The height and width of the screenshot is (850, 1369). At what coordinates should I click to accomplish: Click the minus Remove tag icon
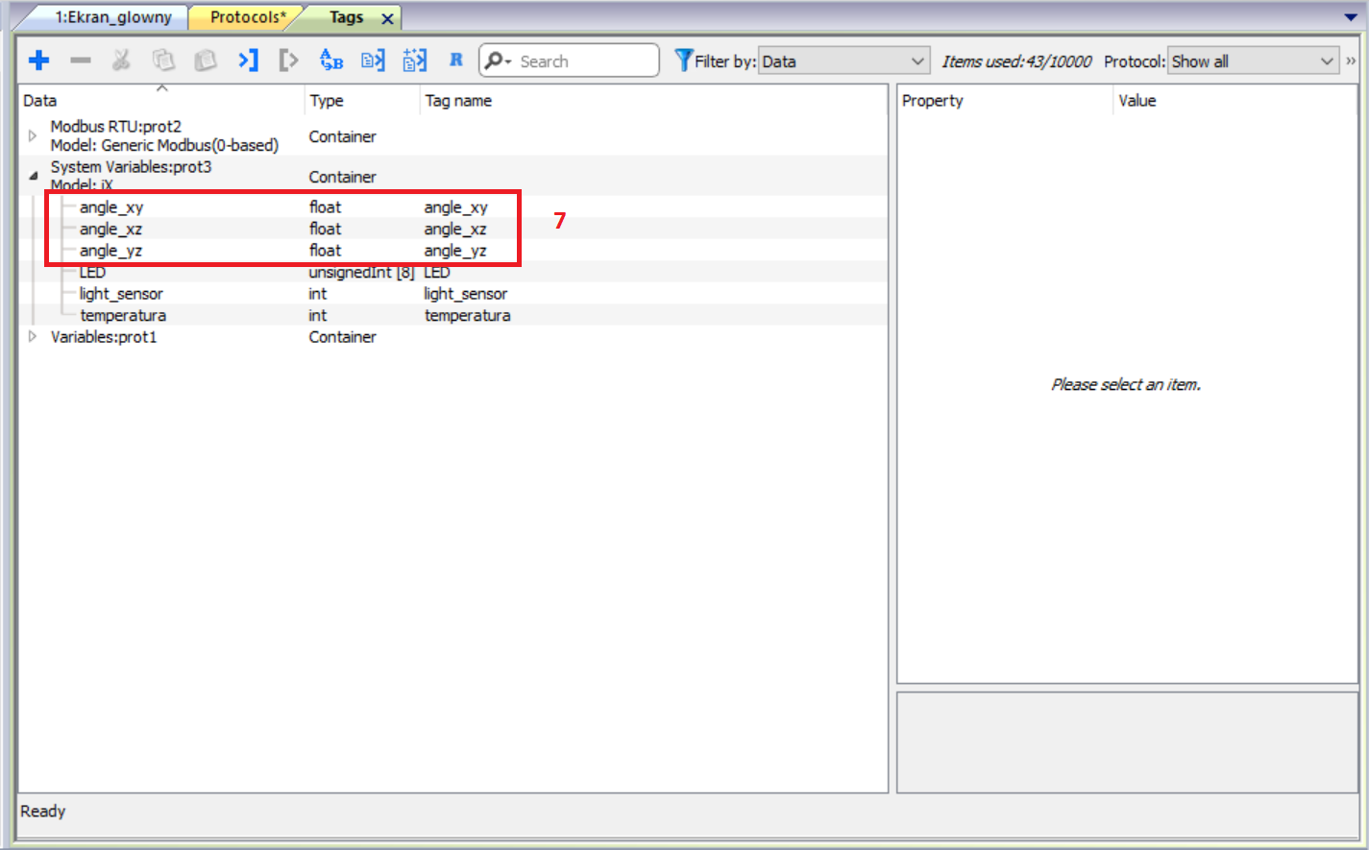click(81, 61)
